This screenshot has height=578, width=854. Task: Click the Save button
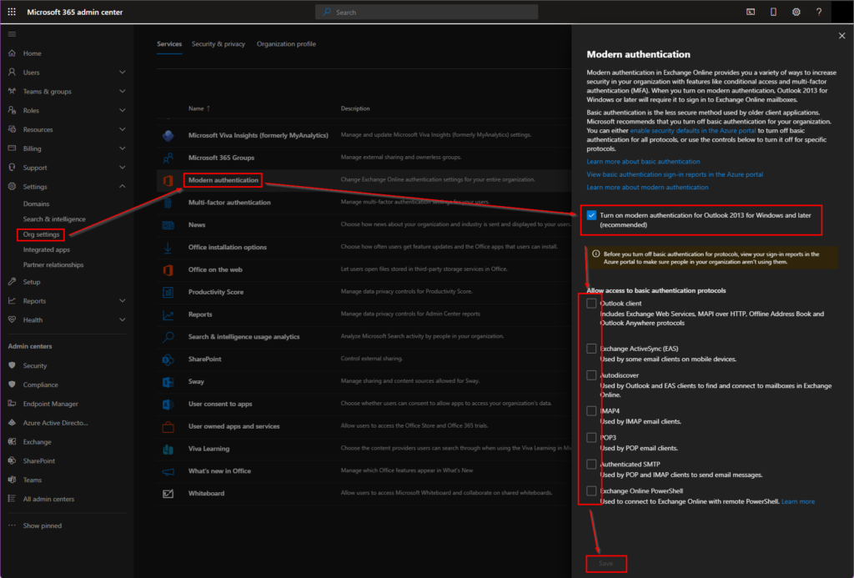[605, 563]
